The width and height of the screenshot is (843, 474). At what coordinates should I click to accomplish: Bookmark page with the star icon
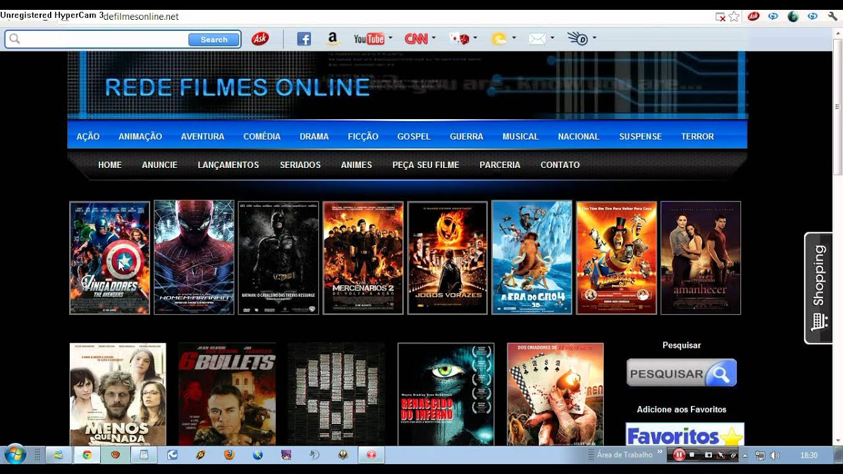pyautogui.click(x=734, y=16)
